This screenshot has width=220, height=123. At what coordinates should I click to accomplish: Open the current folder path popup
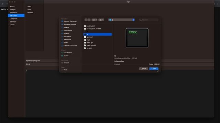[x=122, y=20]
